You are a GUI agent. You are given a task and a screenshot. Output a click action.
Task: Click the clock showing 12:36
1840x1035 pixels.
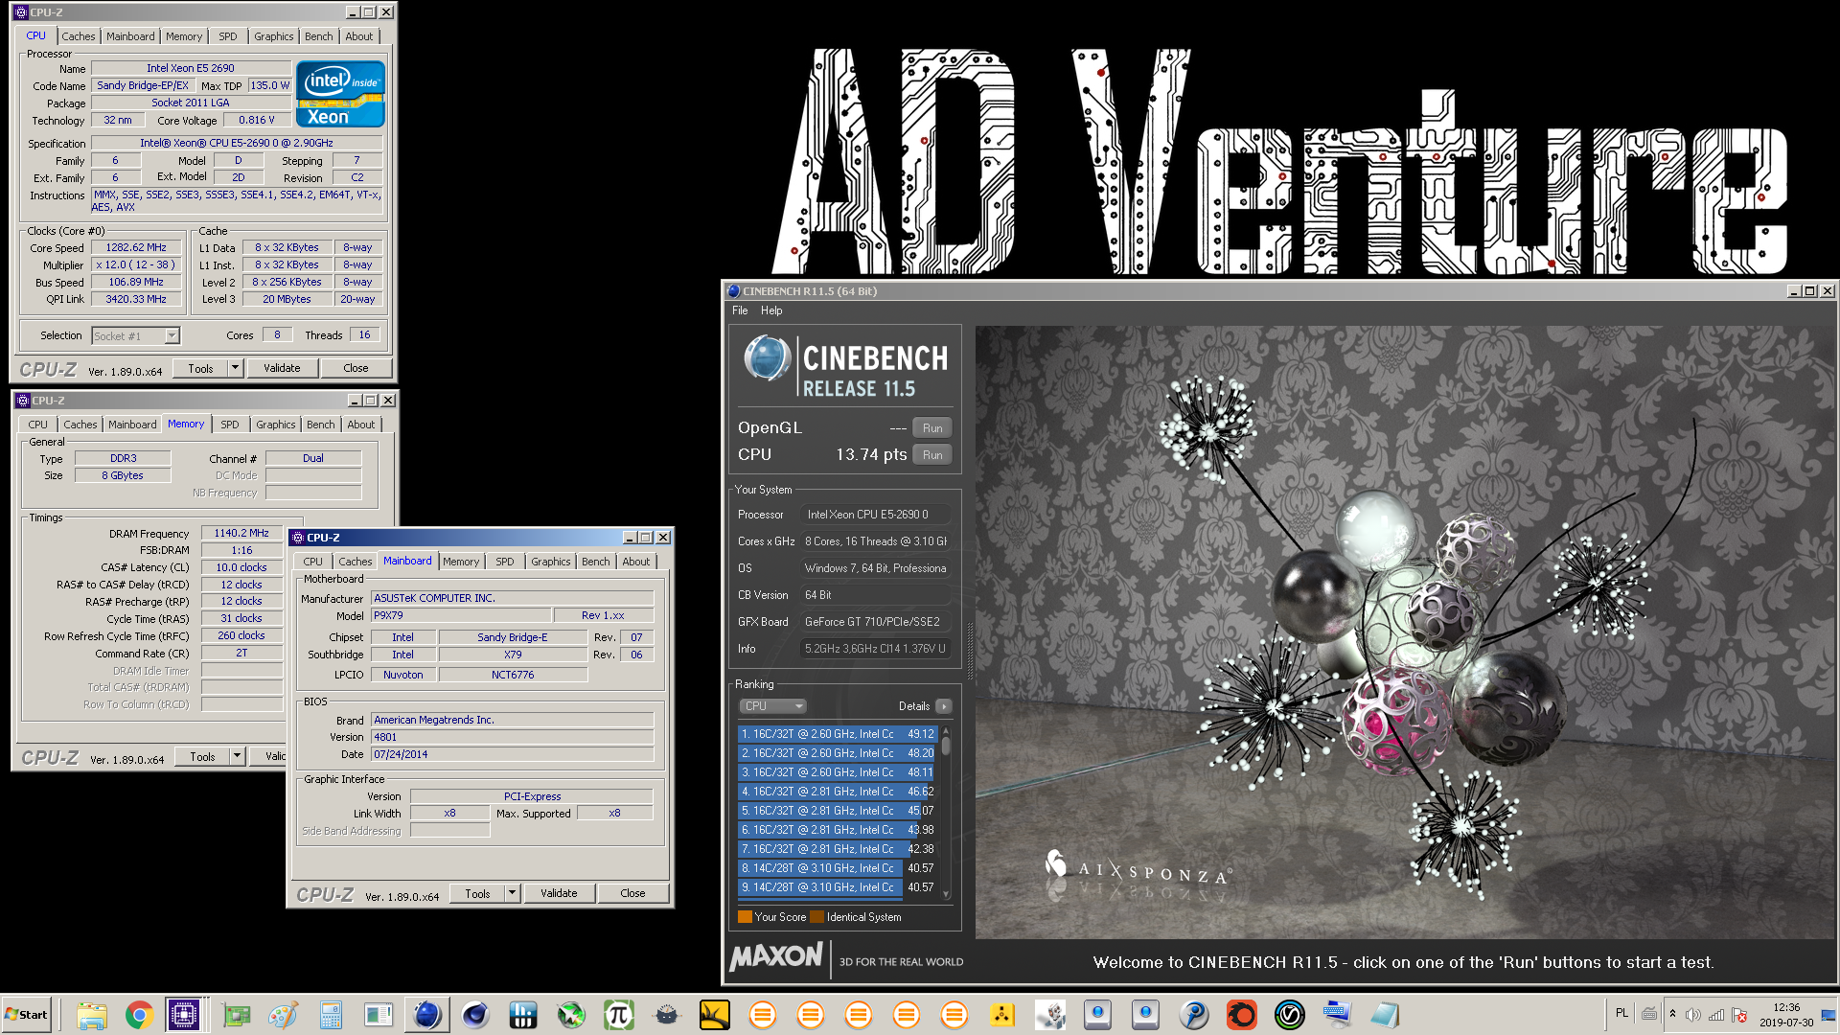(x=1786, y=1007)
